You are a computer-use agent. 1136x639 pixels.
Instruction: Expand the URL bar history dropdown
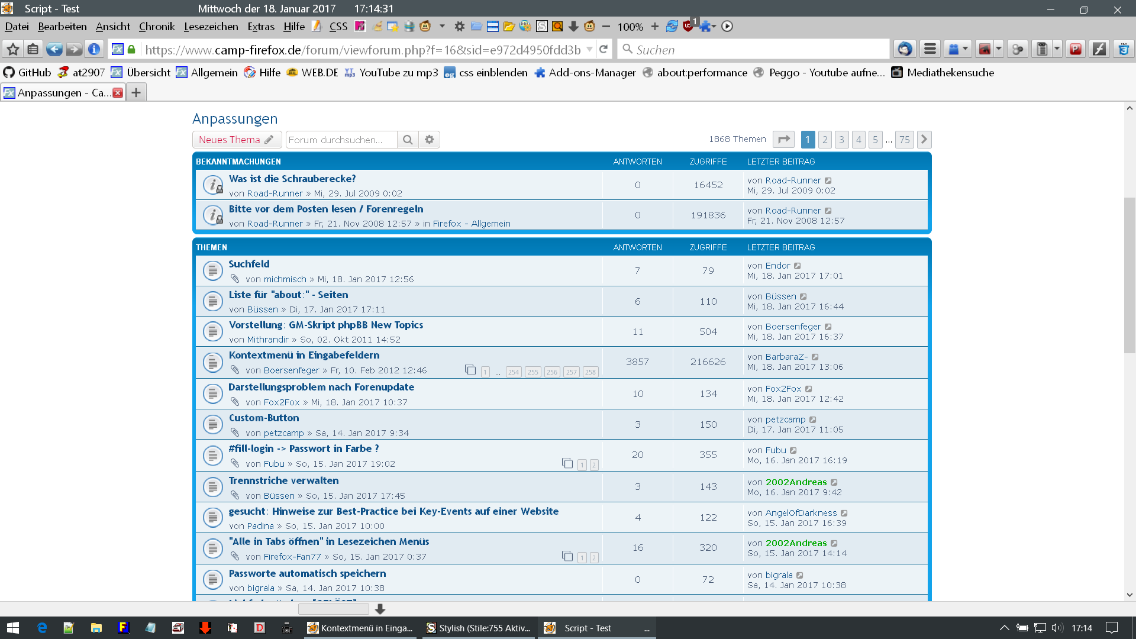590,50
